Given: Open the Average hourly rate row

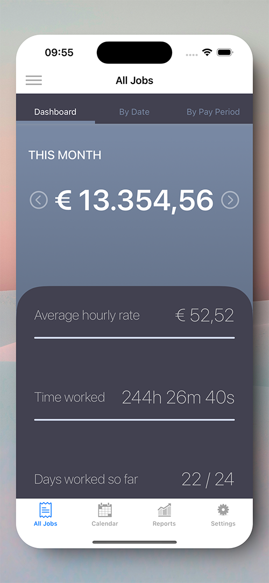Looking at the screenshot, I should click(134, 315).
